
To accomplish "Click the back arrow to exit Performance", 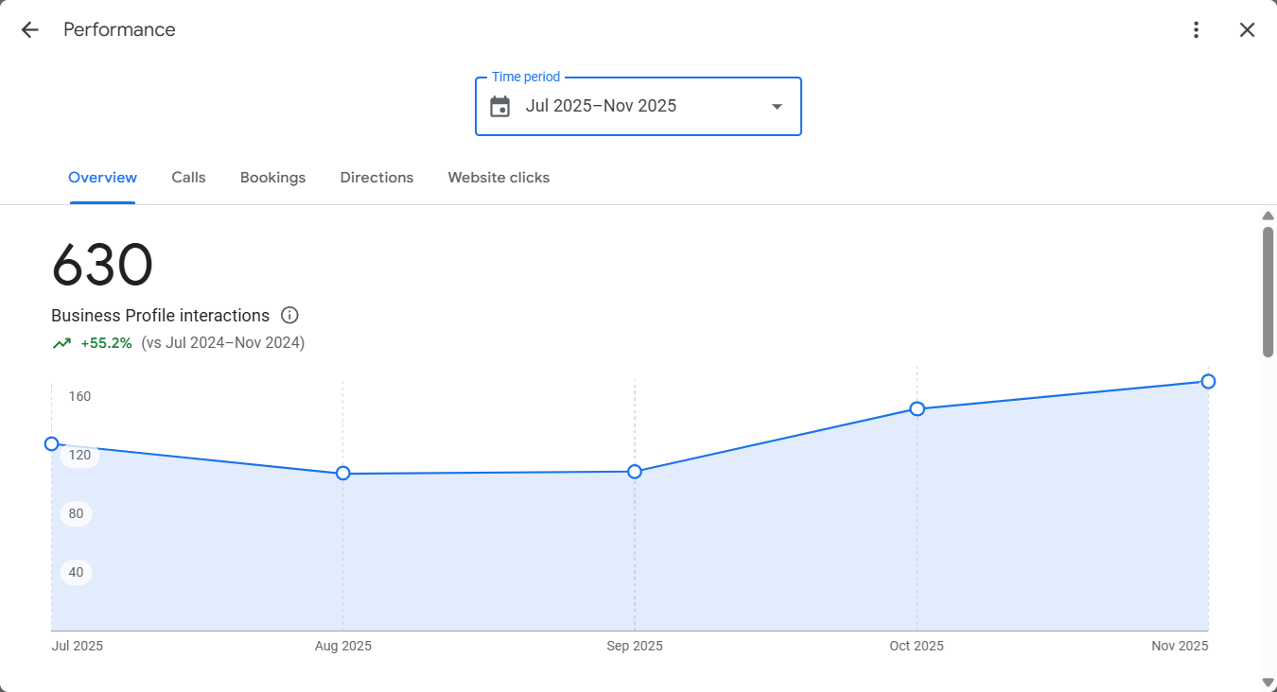I will (x=29, y=29).
